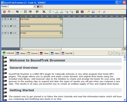Click the horizontal zoom in magnifier icon
This screenshot has width=127, height=102.
pos(62,12)
